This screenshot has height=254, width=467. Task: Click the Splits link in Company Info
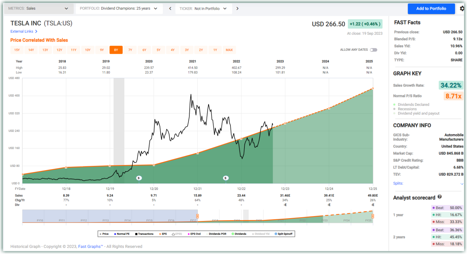pyautogui.click(x=398, y=183)
